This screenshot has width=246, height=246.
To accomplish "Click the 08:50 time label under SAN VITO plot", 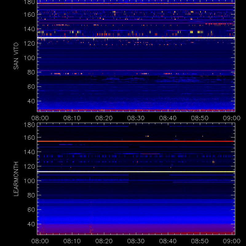I will click(x=200, y=118).
